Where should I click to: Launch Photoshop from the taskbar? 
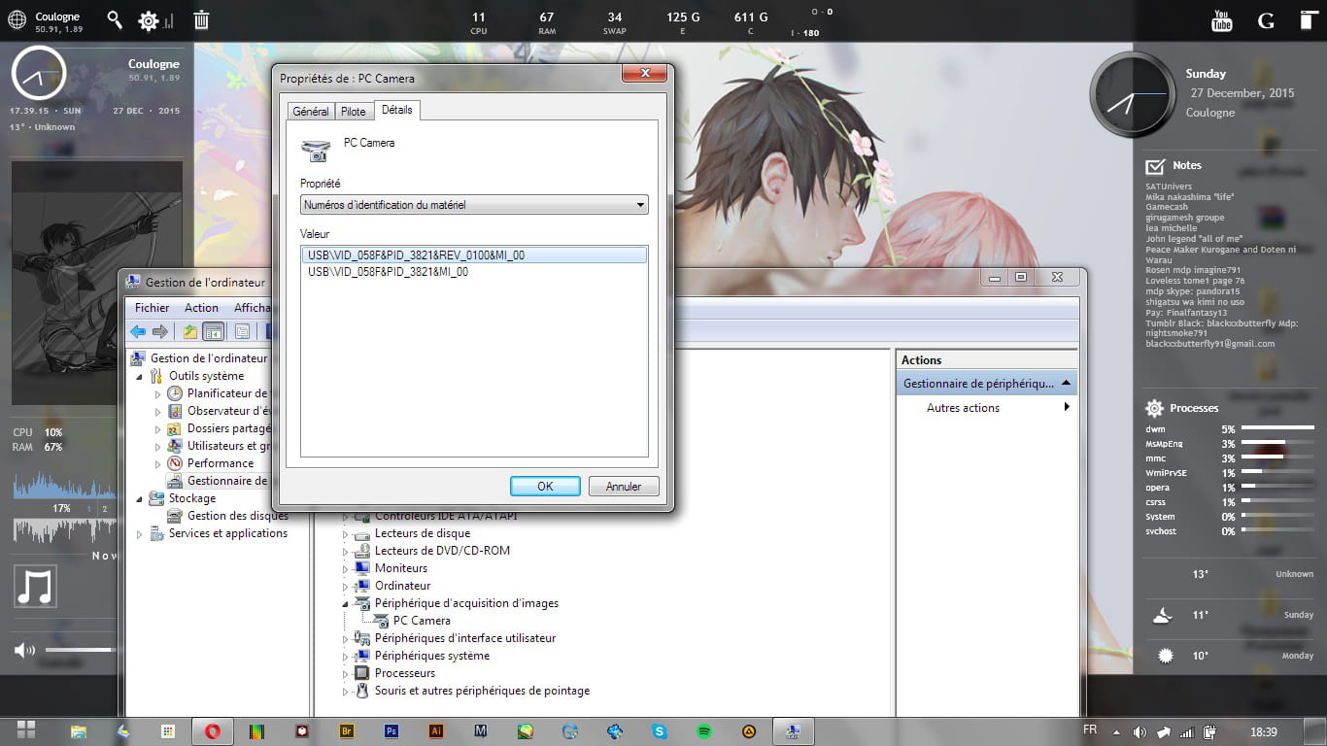391,731
